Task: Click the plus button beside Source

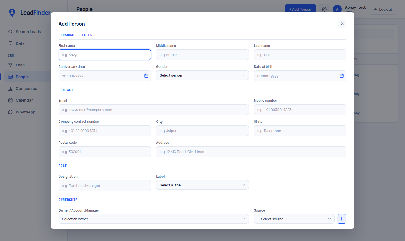Action: click(x=342, y=219)
